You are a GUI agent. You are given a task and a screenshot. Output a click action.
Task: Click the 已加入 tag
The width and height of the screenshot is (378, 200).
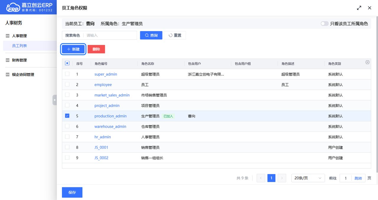(168, 116)
